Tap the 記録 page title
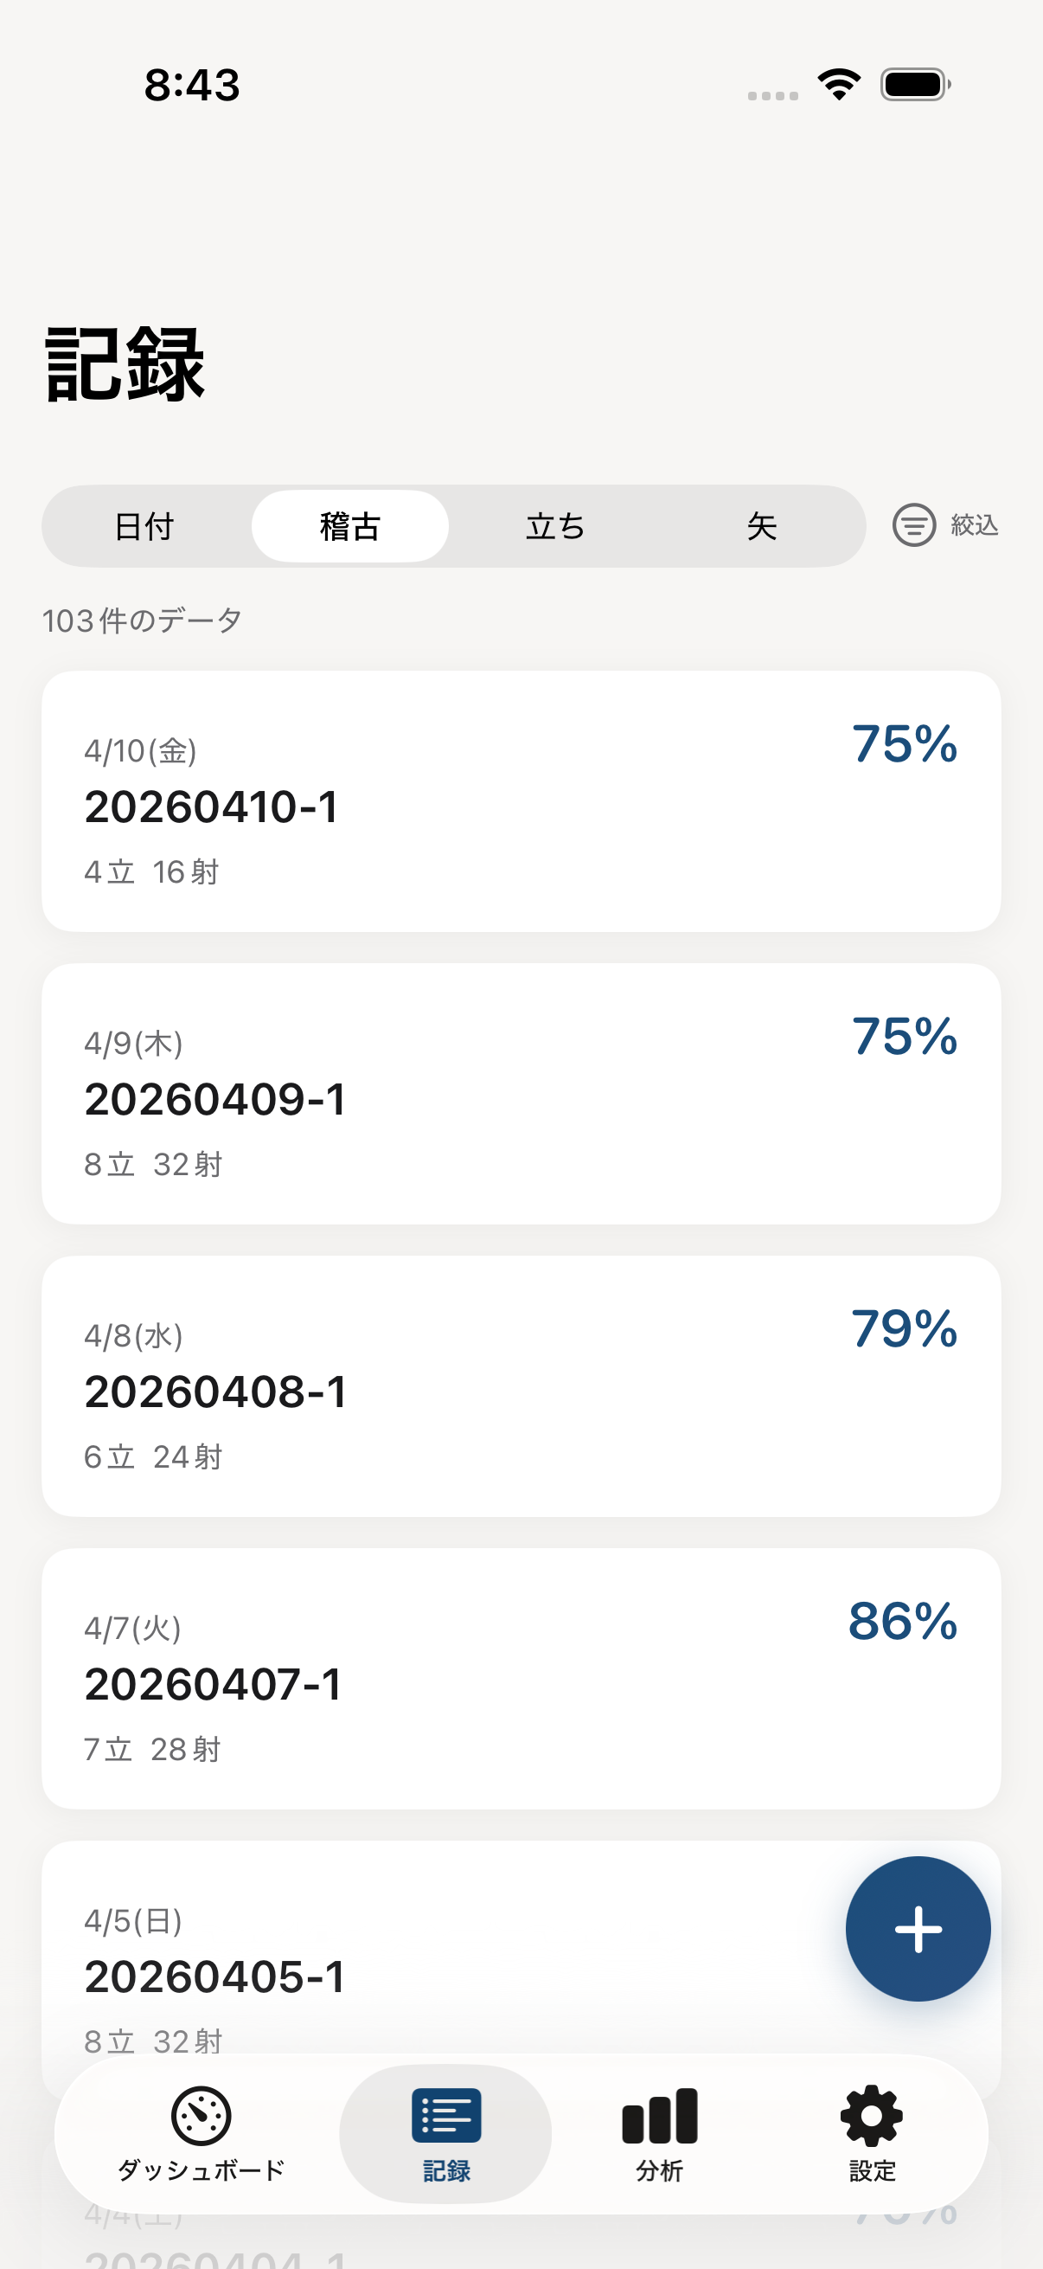Image resolution: width=1043 pixels, height=2269 pixels. [x=125, y=363]
